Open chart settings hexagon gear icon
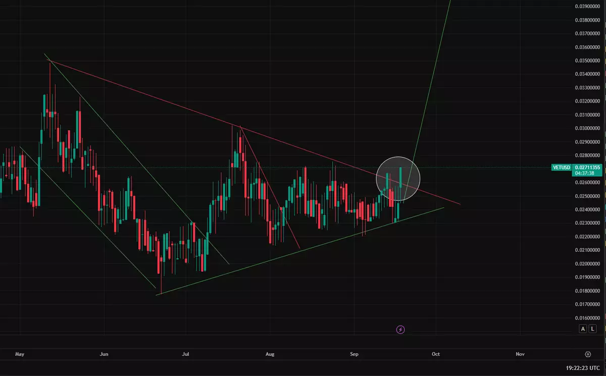Screen dimensions: 606x376 [x=588, y=354]
